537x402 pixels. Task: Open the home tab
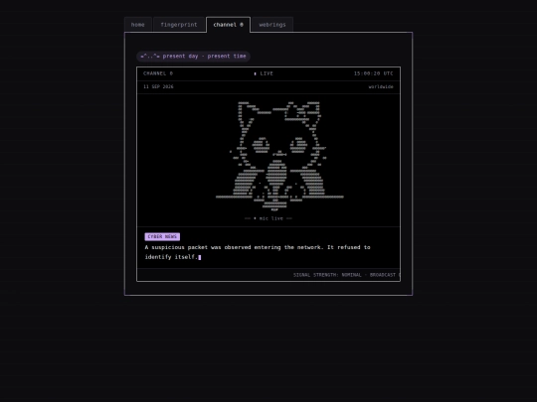(137, 25)
